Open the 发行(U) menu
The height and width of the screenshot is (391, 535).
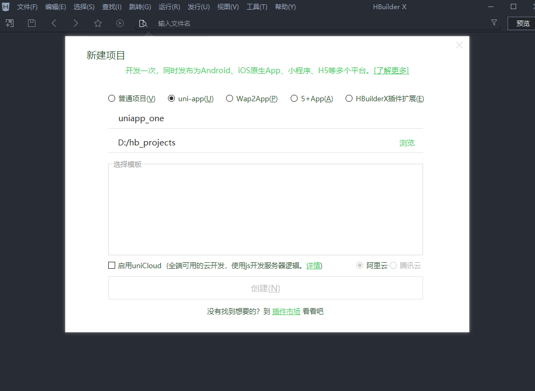(x=199, y=7)
